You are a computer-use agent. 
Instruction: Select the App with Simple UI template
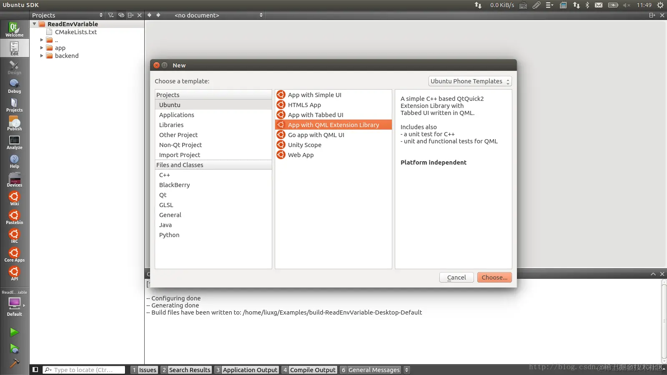tap(333, 95)
